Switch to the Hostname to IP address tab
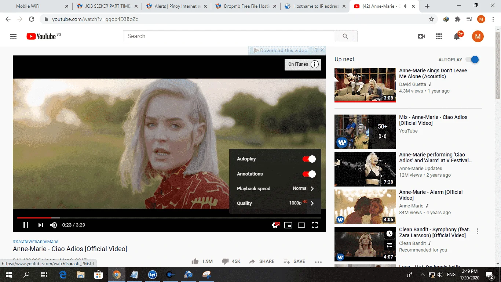The height and width of the screenshot is (282, 501). (315, 6)
